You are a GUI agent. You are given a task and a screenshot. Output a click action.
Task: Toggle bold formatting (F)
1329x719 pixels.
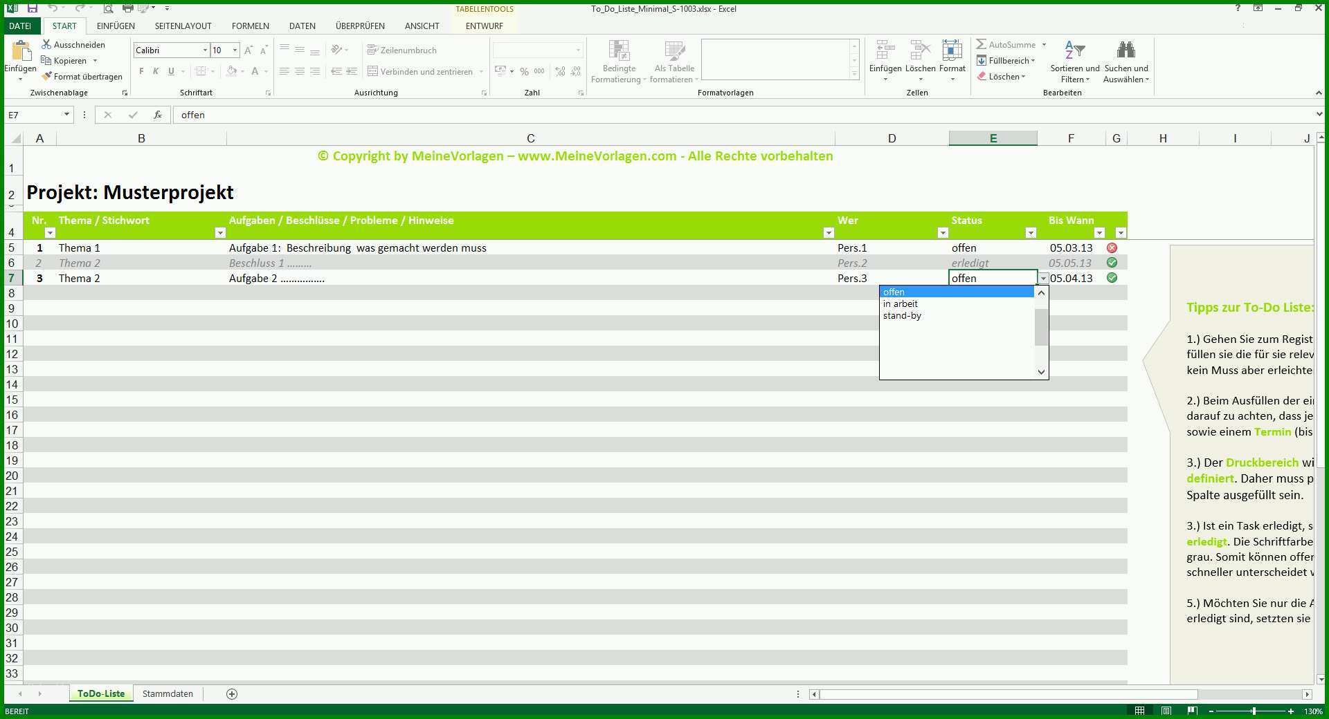pos(141,71)
